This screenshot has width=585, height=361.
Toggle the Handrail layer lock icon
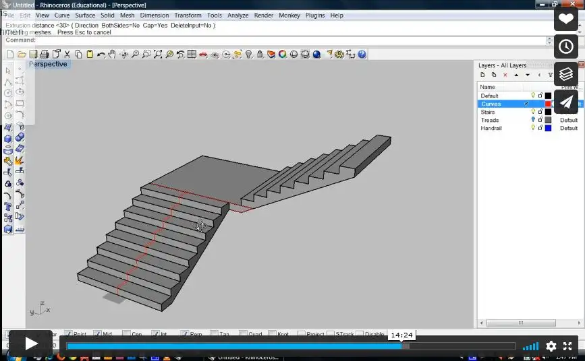(540, 128)
